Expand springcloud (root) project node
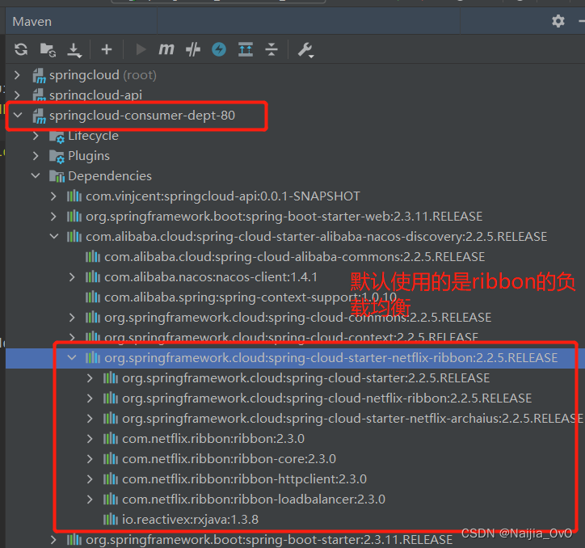The width and height of the screenshot is (585, 548). (17, 75)
